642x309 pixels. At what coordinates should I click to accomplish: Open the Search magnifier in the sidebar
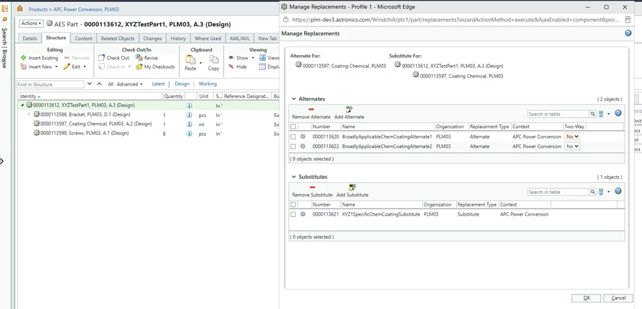pyautogui.click(x=5, y=19)
